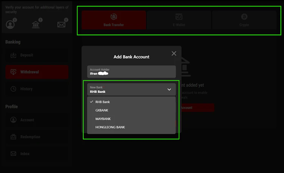The image size is (284, 173).
Task: Click the Redemption gift icon
Action: click(13, 137)
